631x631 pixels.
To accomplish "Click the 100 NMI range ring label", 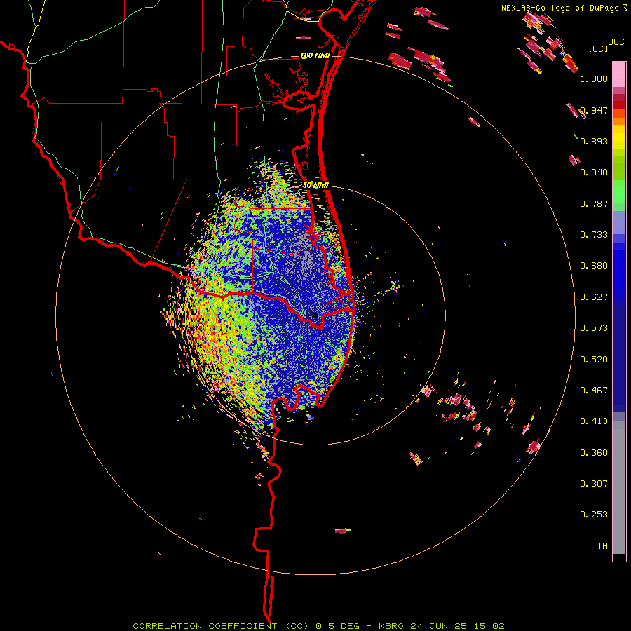I will click(x=315, y=55).
